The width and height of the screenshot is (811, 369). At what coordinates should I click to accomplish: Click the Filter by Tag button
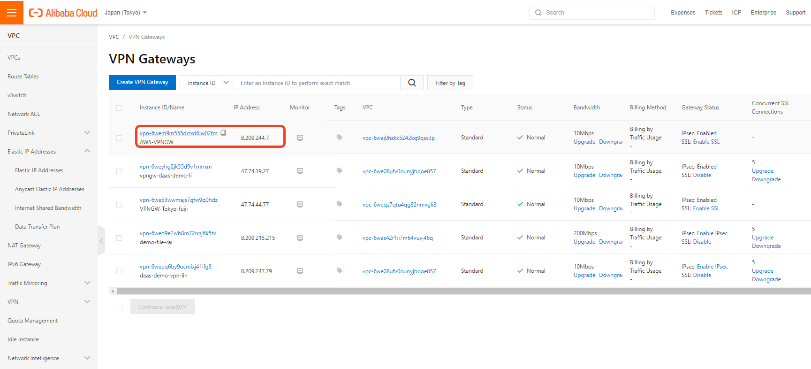450,83
